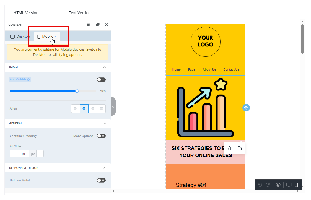Image resolution: width=311 pixels, height=200 pixels.
Task: Delete content using the panel trash icon
Action: click(89, 25)
